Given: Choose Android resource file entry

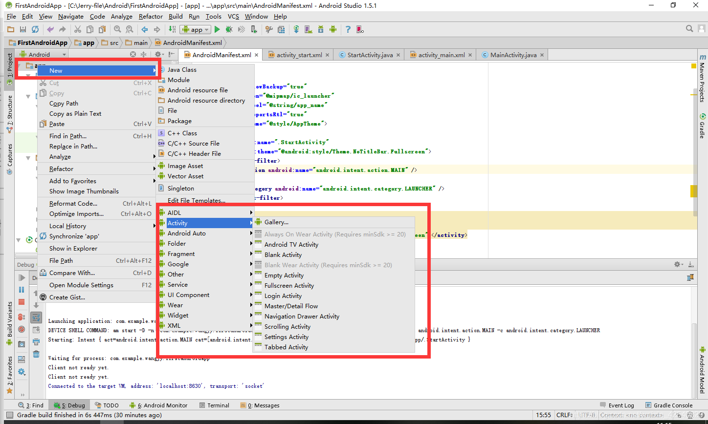Looking at the screenshot, I should coord(205,90).
